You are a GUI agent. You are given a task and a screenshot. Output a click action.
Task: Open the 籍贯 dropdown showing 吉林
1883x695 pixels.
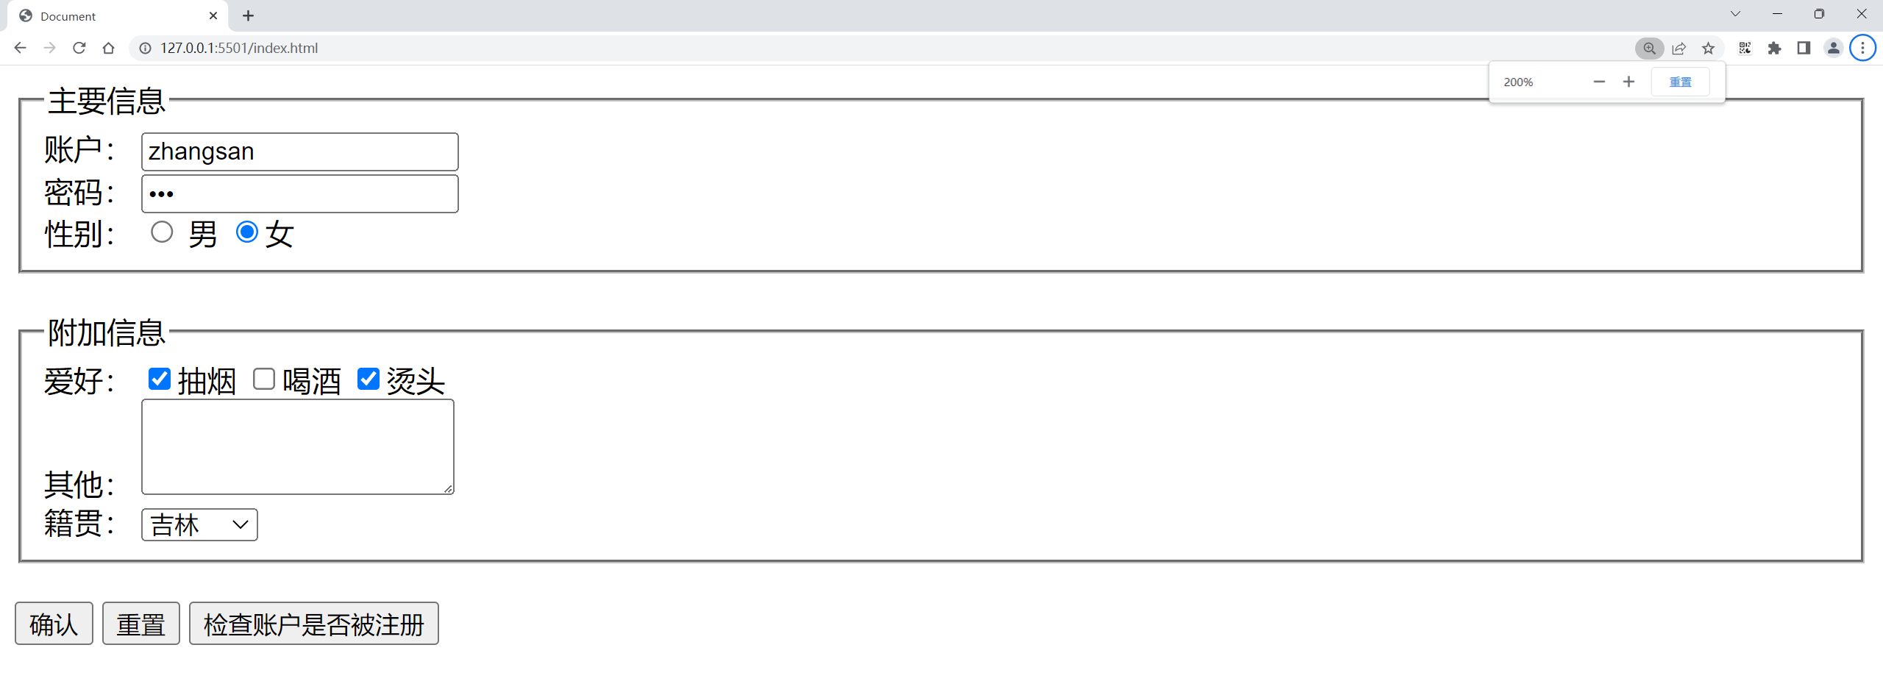(x=199, y=524)
